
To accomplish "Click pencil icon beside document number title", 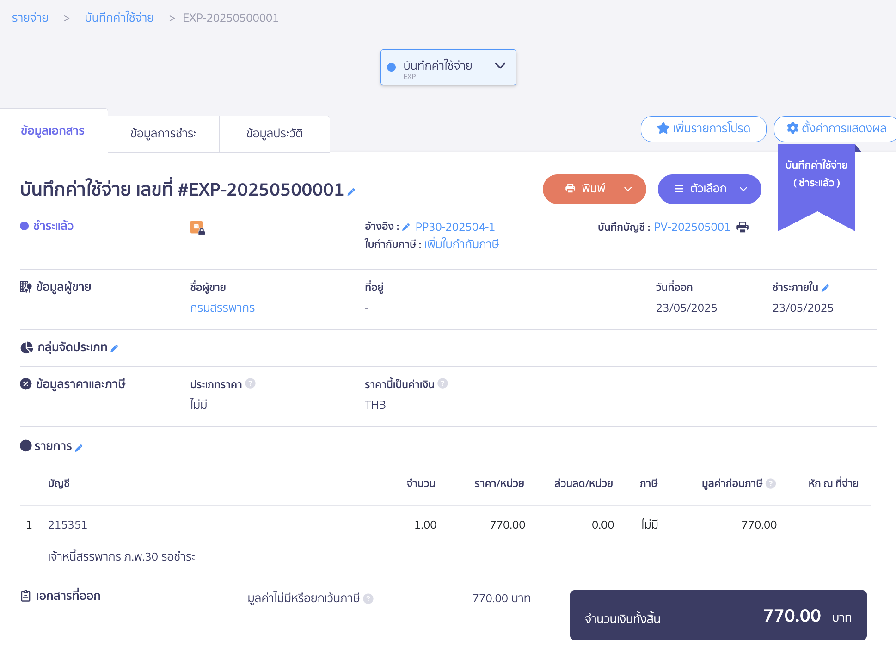I will click(x=351, y=191).
